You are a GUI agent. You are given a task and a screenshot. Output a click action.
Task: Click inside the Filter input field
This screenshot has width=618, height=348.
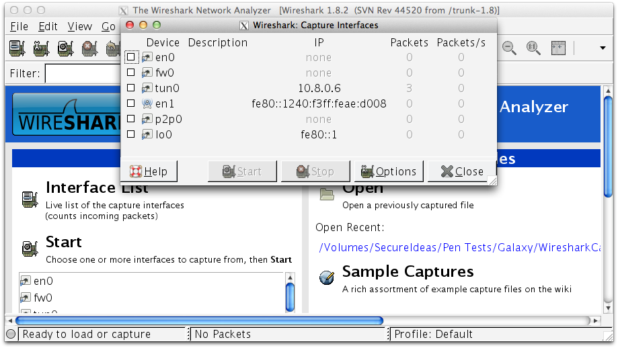[83, 74]
